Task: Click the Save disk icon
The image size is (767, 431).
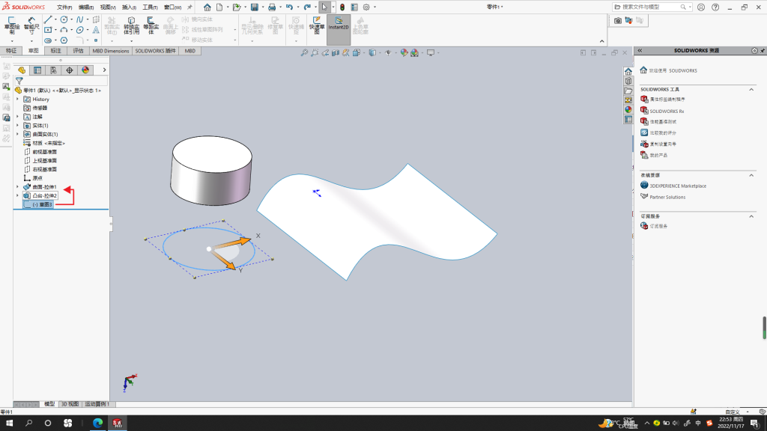Action: click(x=255, y=7)
